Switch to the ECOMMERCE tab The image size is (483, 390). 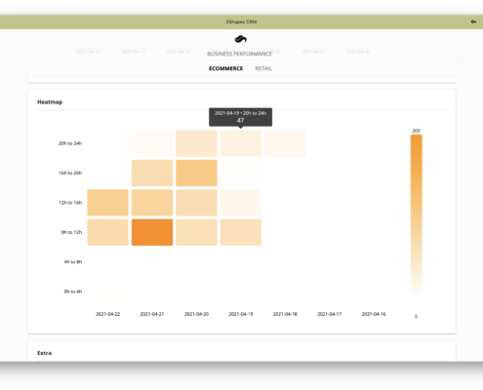tap(225, 68)
